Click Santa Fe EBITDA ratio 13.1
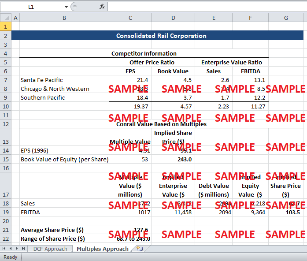 tap(259, 80)
